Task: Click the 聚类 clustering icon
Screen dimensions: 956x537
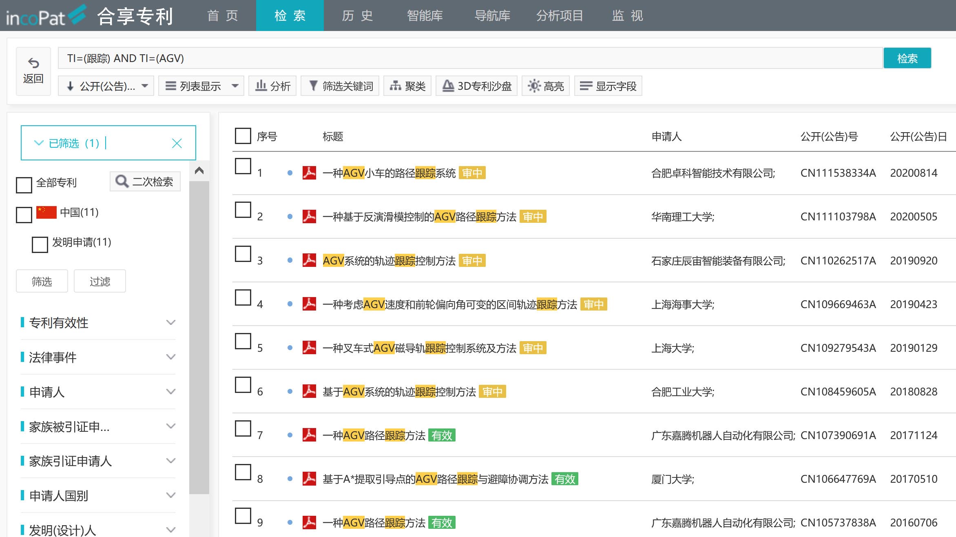Action: (395, 86)
